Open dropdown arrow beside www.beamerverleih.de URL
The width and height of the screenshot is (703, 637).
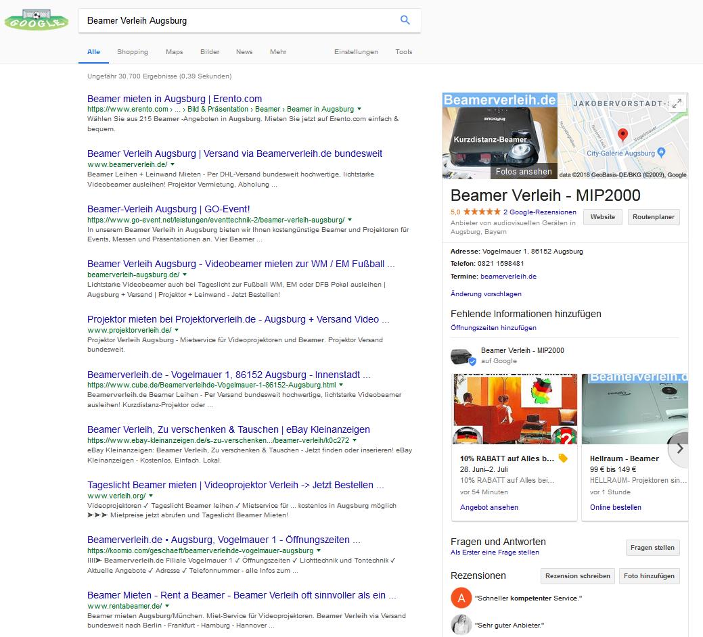pyautogui.click(x=172, y=164)
